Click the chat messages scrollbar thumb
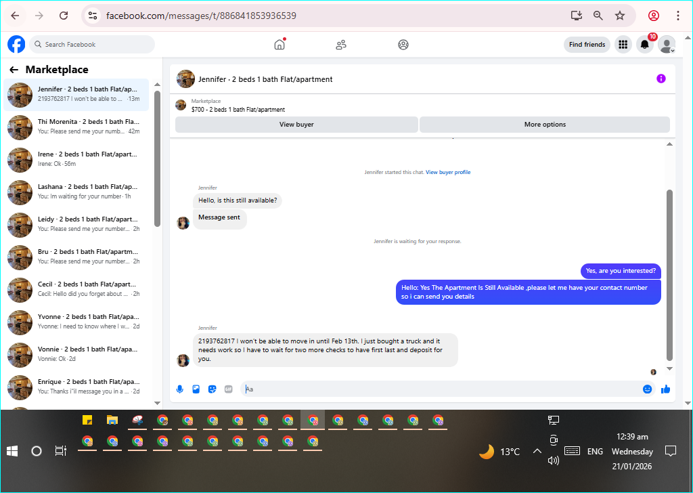 click(x=669, y=275)
